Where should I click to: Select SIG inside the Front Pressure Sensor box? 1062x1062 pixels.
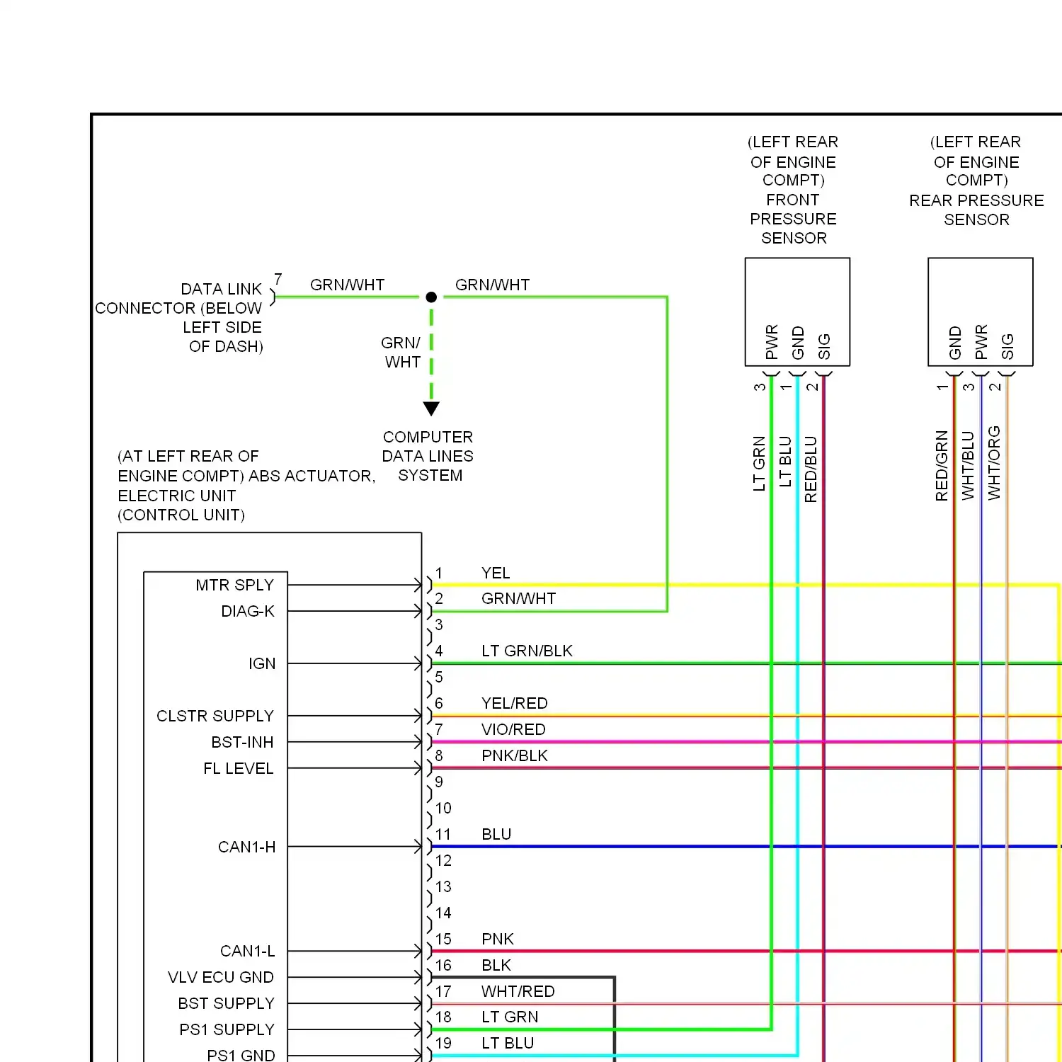click(x=824, y=346)
